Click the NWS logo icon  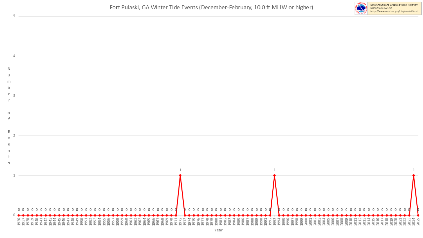coord(361,8)
